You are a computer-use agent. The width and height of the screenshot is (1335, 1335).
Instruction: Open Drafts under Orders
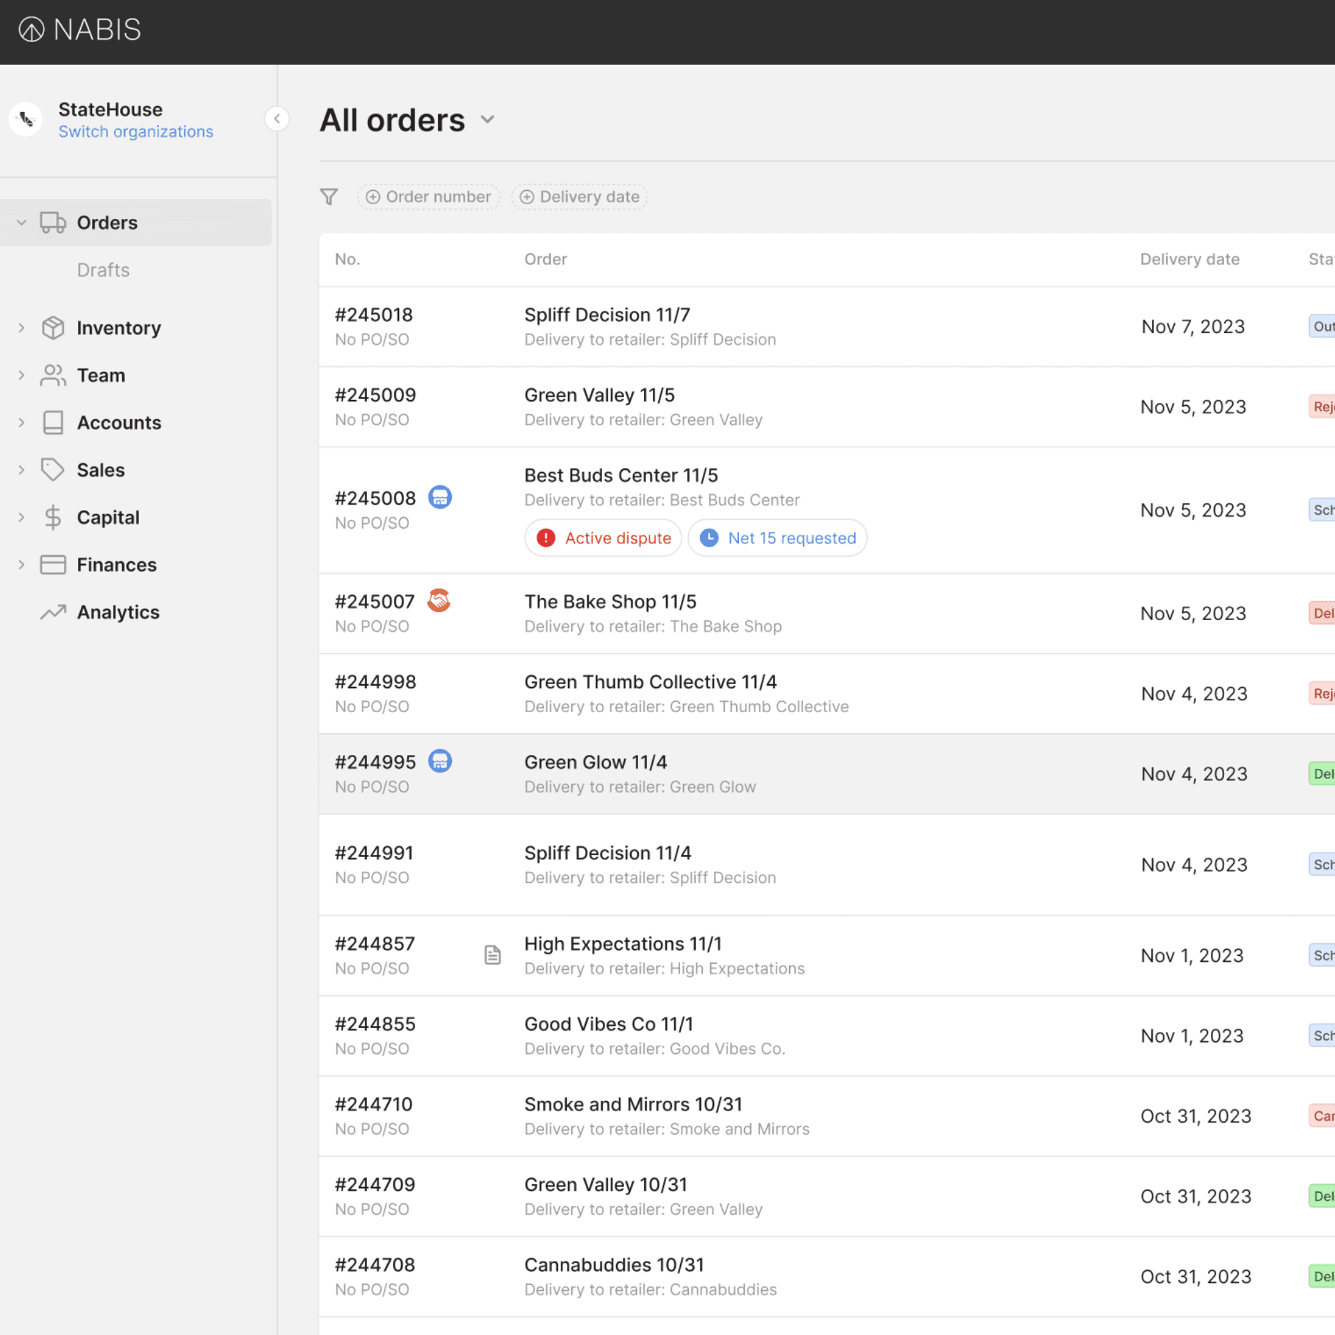tap(103, 270)
